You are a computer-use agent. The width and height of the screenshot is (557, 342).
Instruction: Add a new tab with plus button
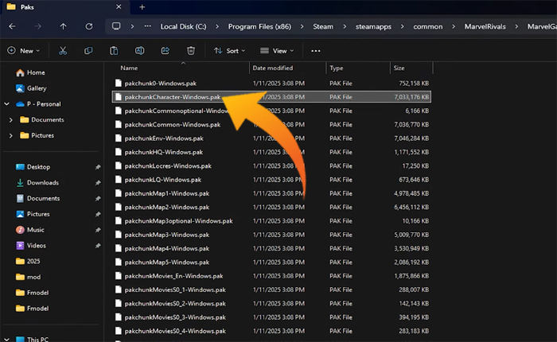(x=142, y=7)
